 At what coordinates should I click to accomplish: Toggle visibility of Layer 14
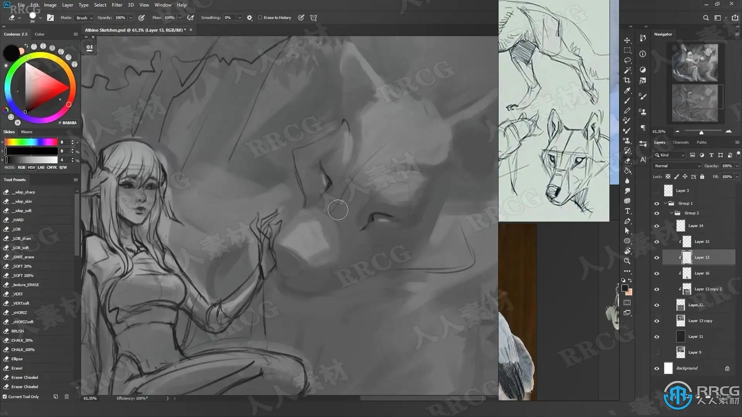pyautogui.click(x=657, y=226)
